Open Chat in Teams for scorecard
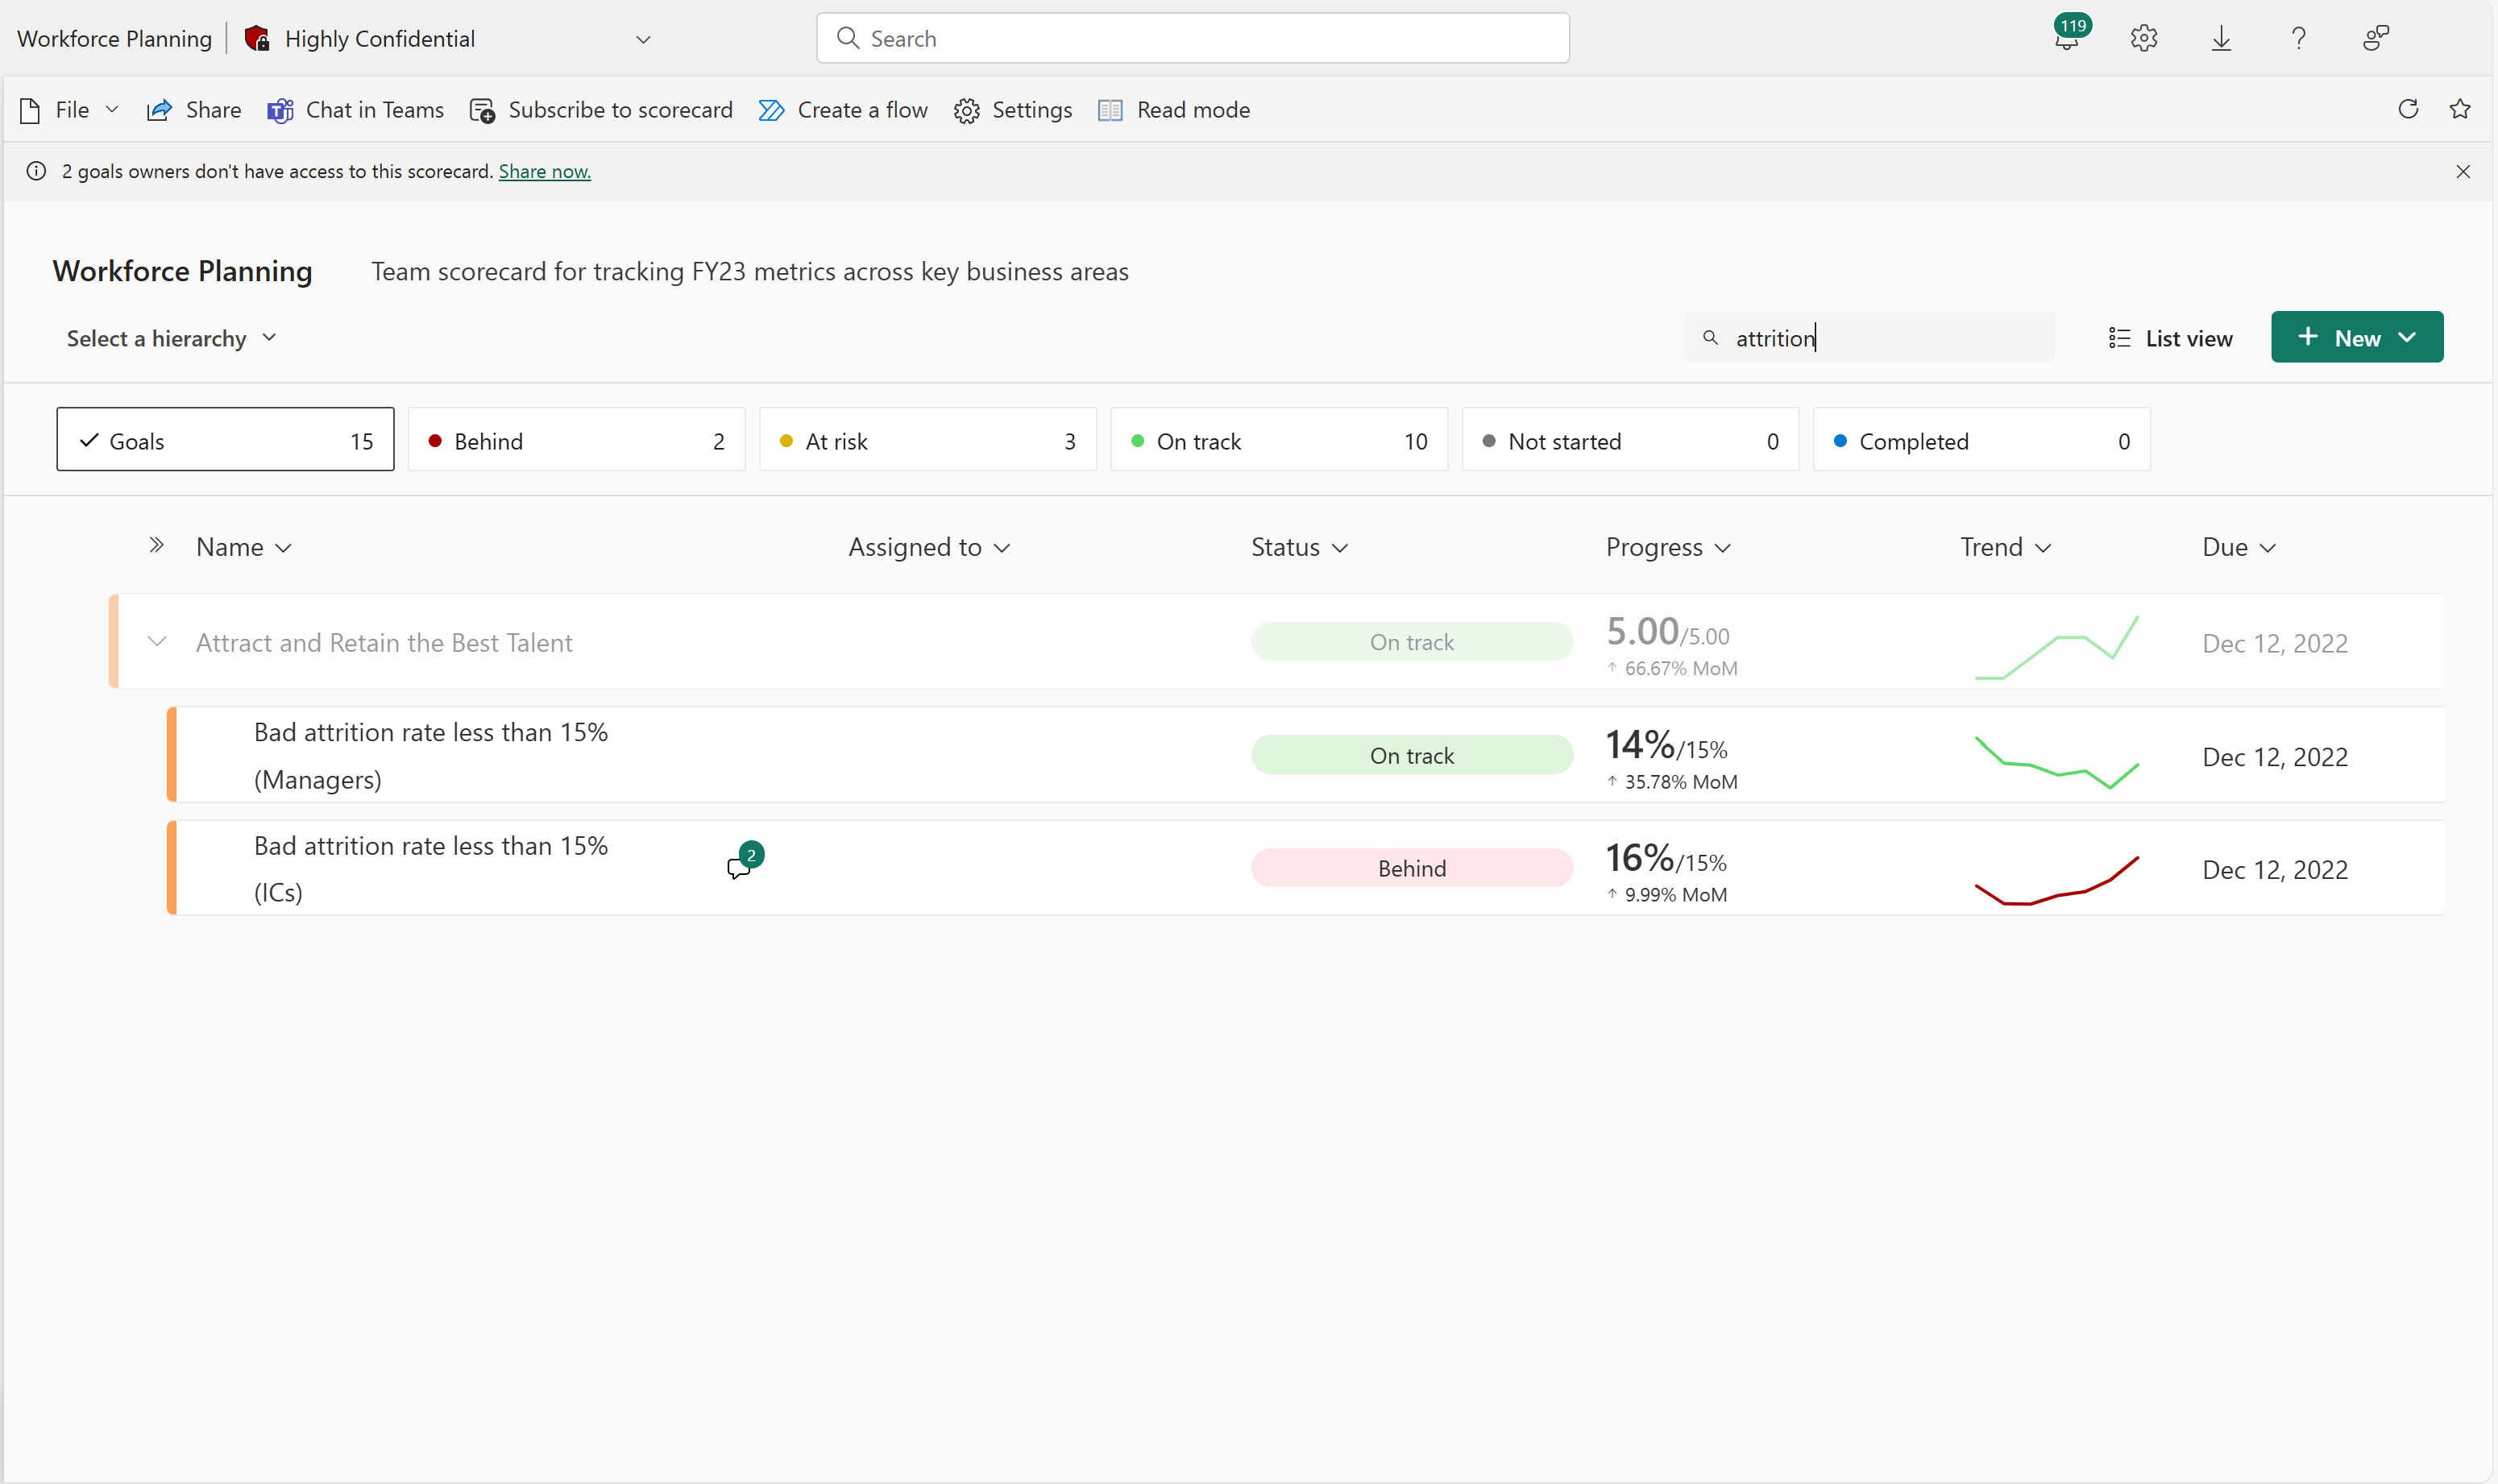2498x1484 pixels. (353, 110)
